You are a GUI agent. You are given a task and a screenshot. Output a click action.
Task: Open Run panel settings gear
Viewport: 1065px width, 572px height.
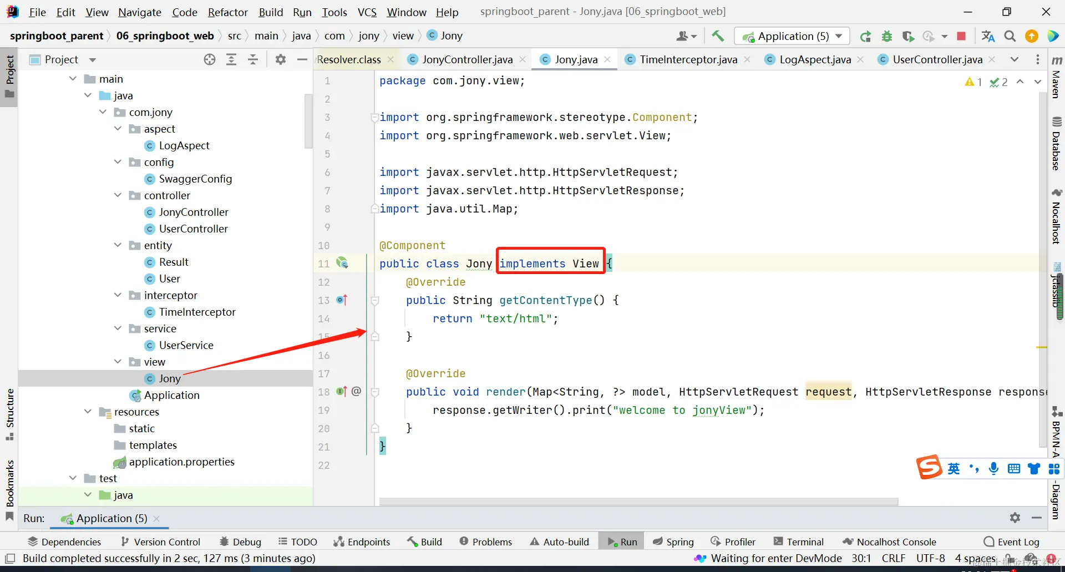click(x=1015, y=518)
